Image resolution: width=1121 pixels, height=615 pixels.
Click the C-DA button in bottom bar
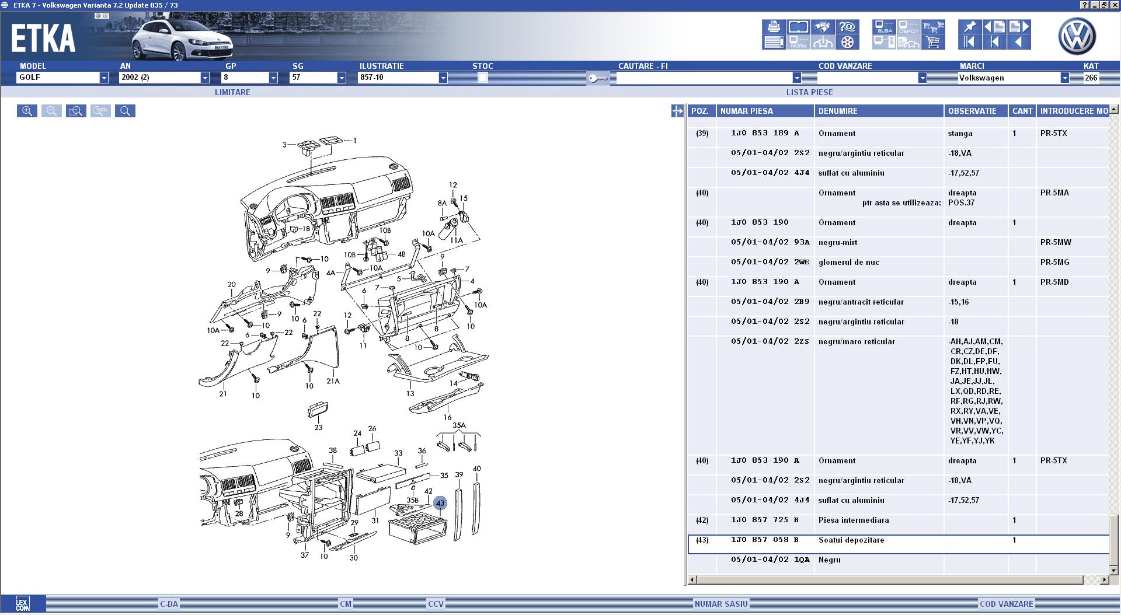click(169, 604)
